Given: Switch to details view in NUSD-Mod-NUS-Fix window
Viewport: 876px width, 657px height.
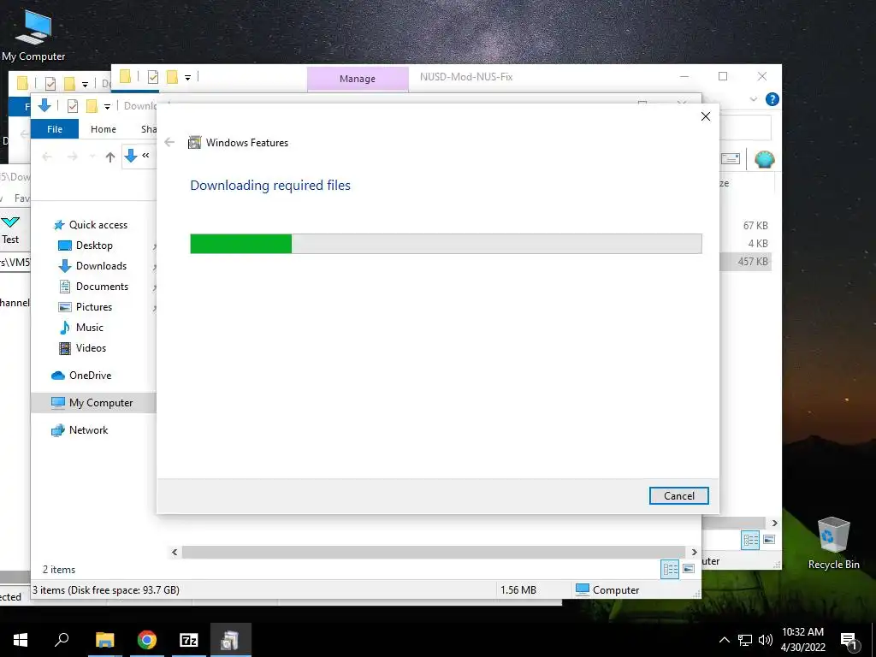Looking at the screenshot, I should [750, 540].
